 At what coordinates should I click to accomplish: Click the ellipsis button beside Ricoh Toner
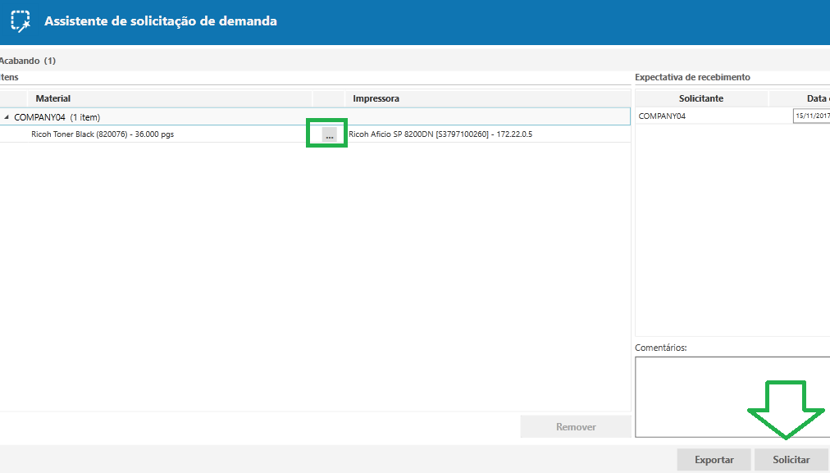(x=329, y=134)
